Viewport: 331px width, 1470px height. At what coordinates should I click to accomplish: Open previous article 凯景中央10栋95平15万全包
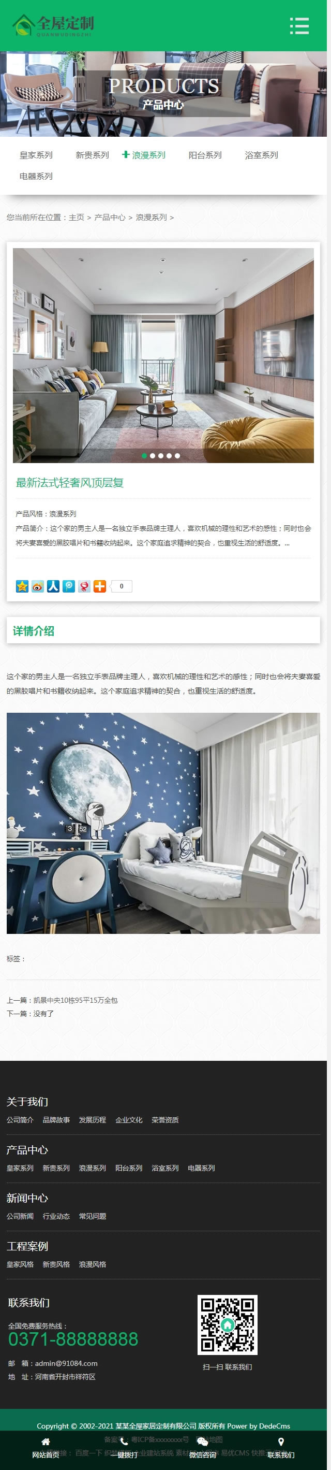click(x=75, y=1000)
